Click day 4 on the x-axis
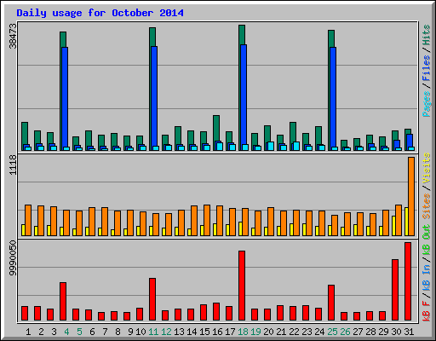The image size is (436, 341). pos(66,332)
